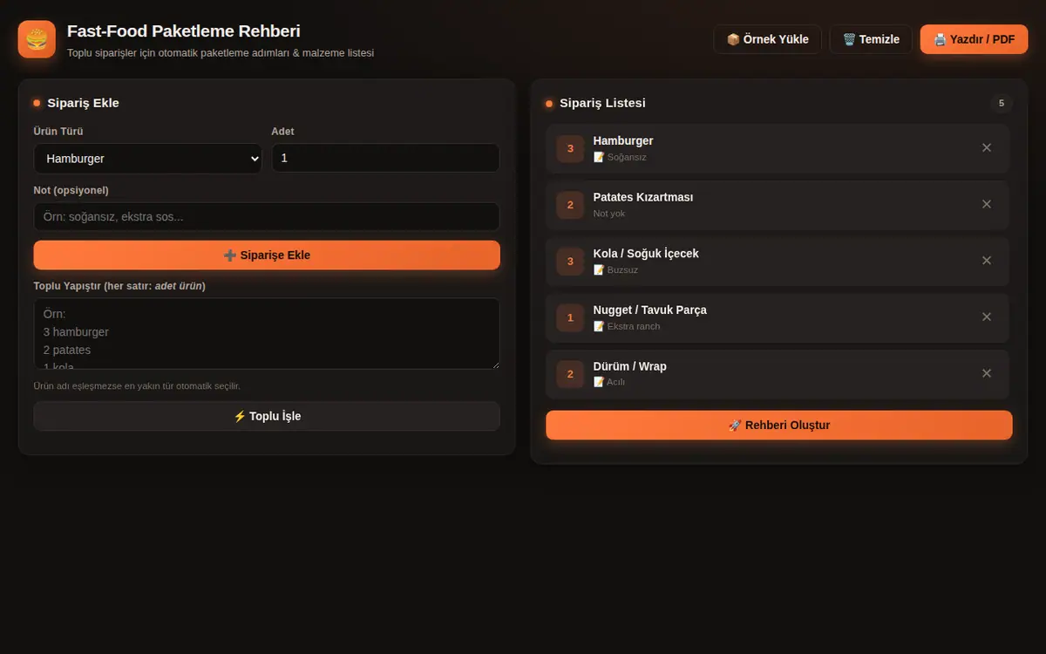
Task: Click the 'Not yok' note text
Action: pos(609,214)
